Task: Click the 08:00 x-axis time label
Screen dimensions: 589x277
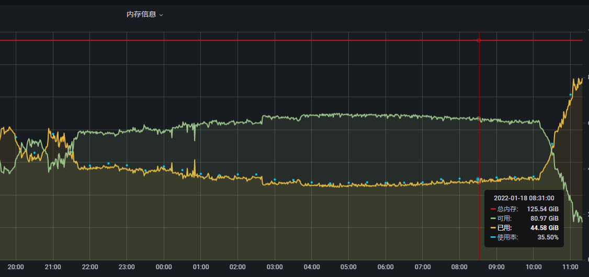Action: (x=459, y=267)
